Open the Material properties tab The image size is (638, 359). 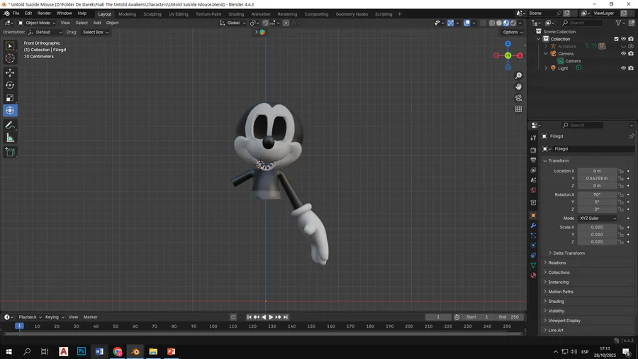click(x=533, y=275)
